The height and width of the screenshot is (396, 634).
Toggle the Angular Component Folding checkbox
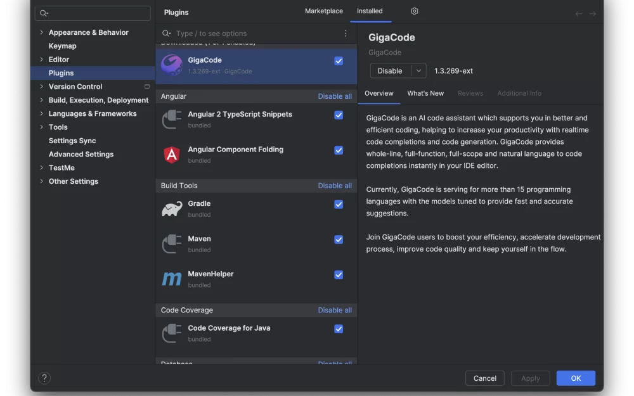click(x=339, y=150)
